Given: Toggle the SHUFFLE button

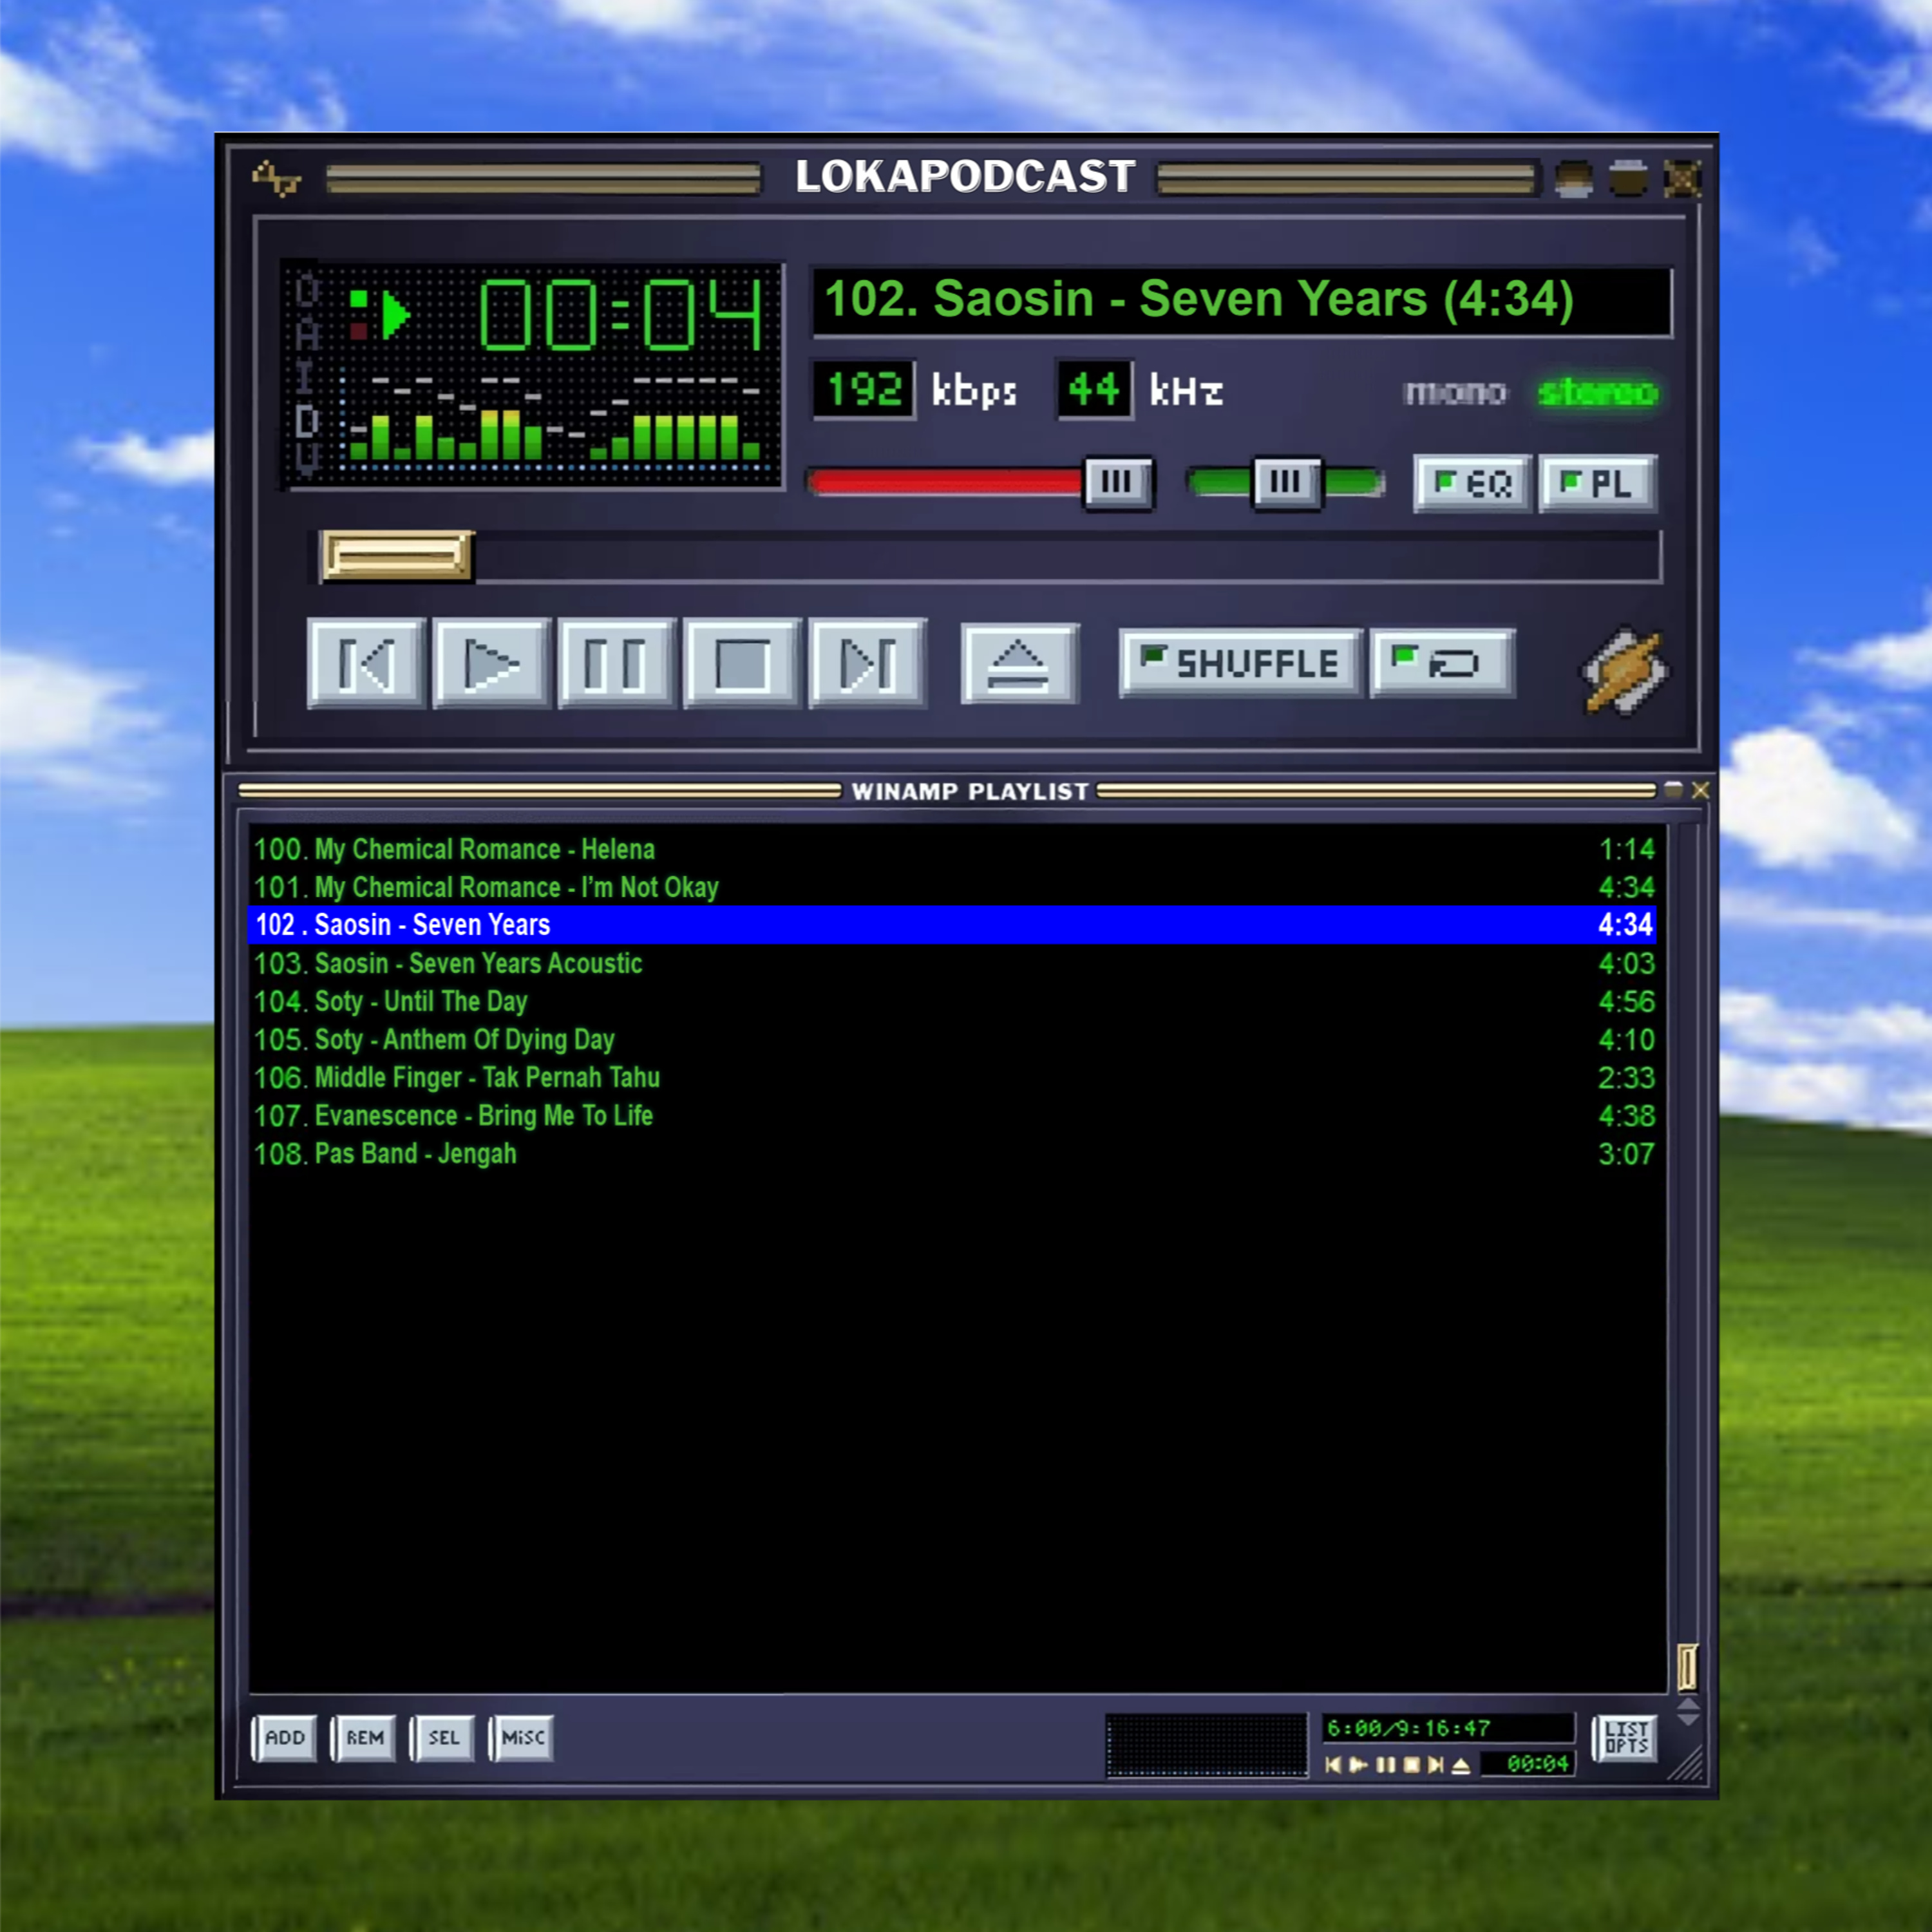Looking at the screenshot, I should (1241, 663).
